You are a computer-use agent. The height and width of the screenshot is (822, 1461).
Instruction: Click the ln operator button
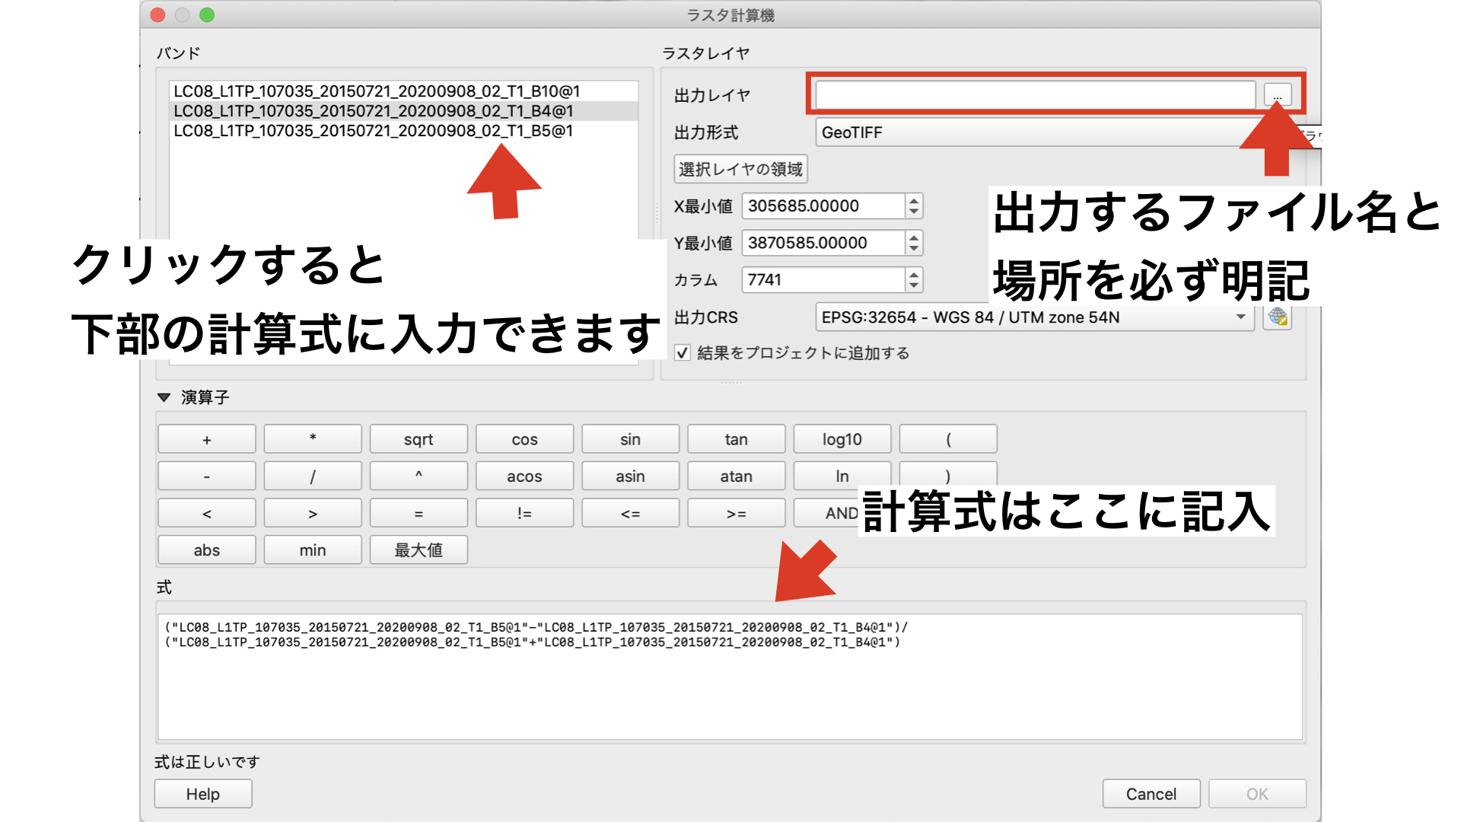[x=842, y=476]
